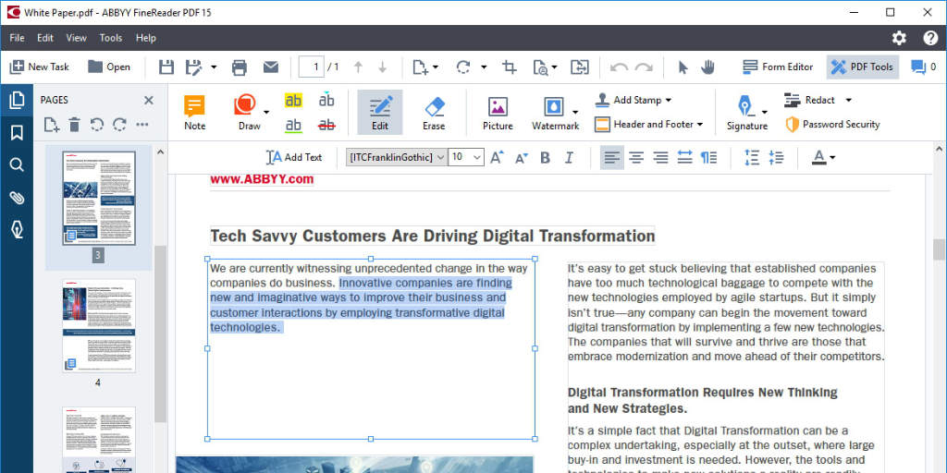Expand the Save As dropdown arrow

[x=214, y=67]
